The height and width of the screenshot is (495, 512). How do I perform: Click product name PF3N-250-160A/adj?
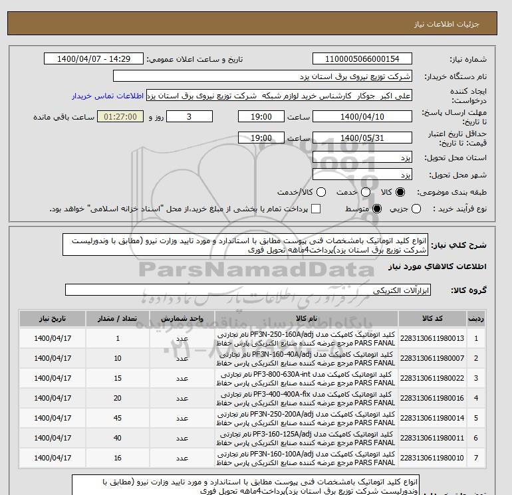282,334
